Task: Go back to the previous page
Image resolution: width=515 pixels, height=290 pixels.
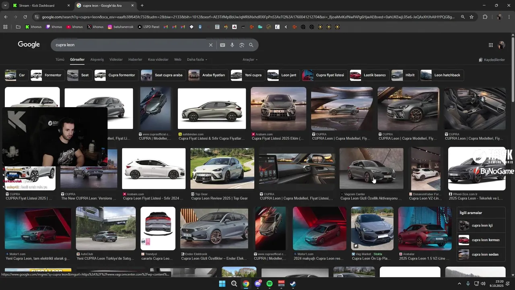Action: (x=6, y=17)
